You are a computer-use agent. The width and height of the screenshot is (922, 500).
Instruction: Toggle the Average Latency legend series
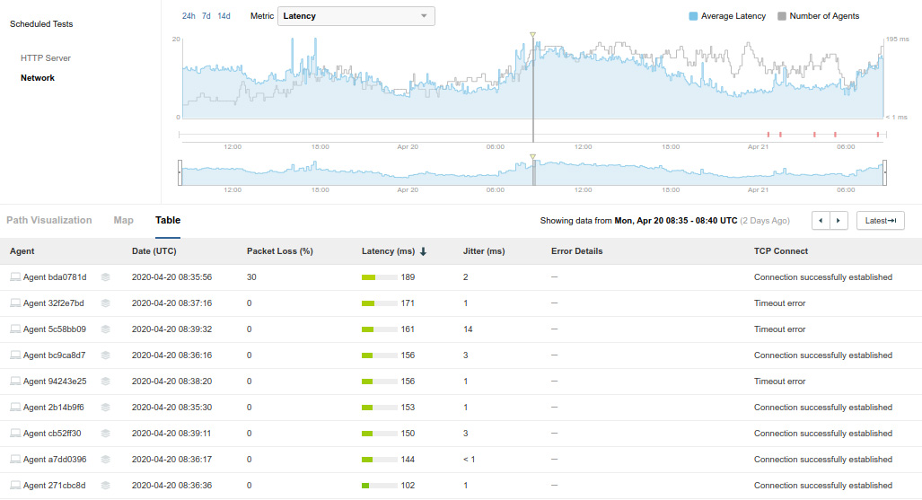[727, 16]
